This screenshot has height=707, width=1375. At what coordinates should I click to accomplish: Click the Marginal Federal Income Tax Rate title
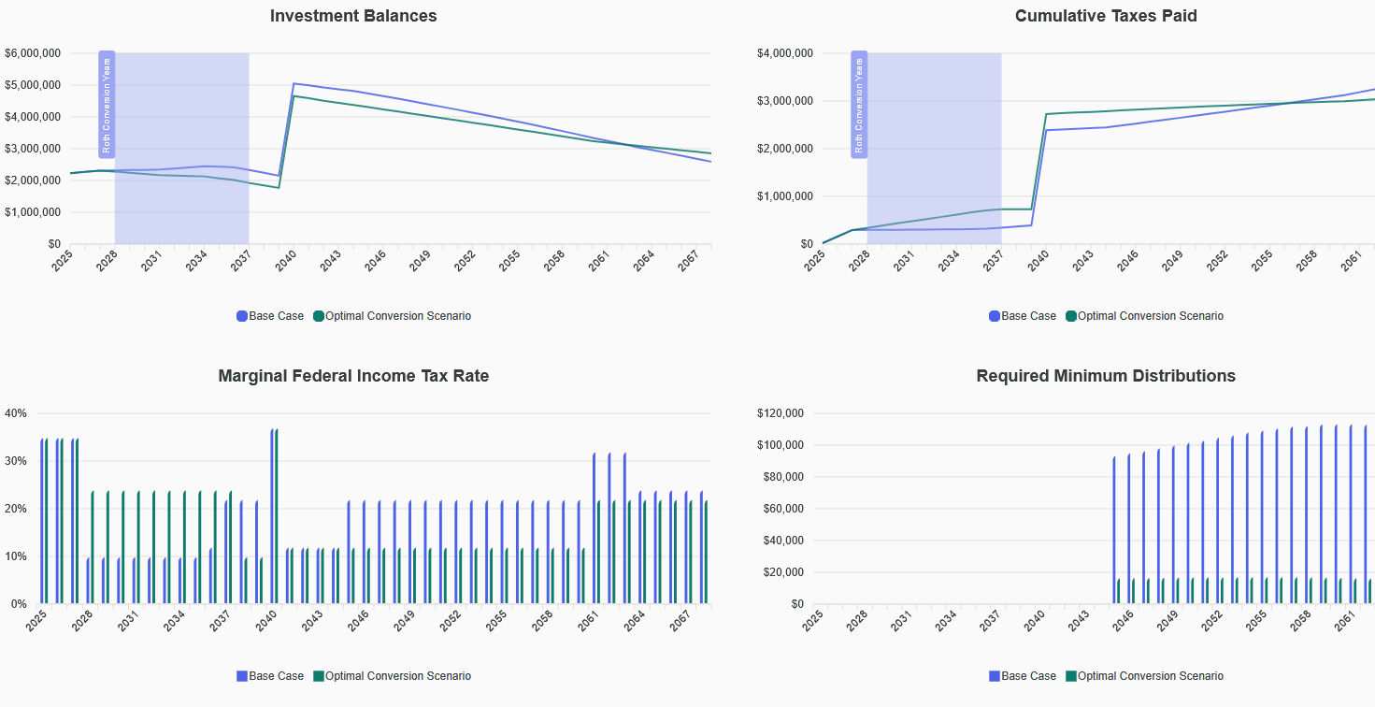[353, 376]
